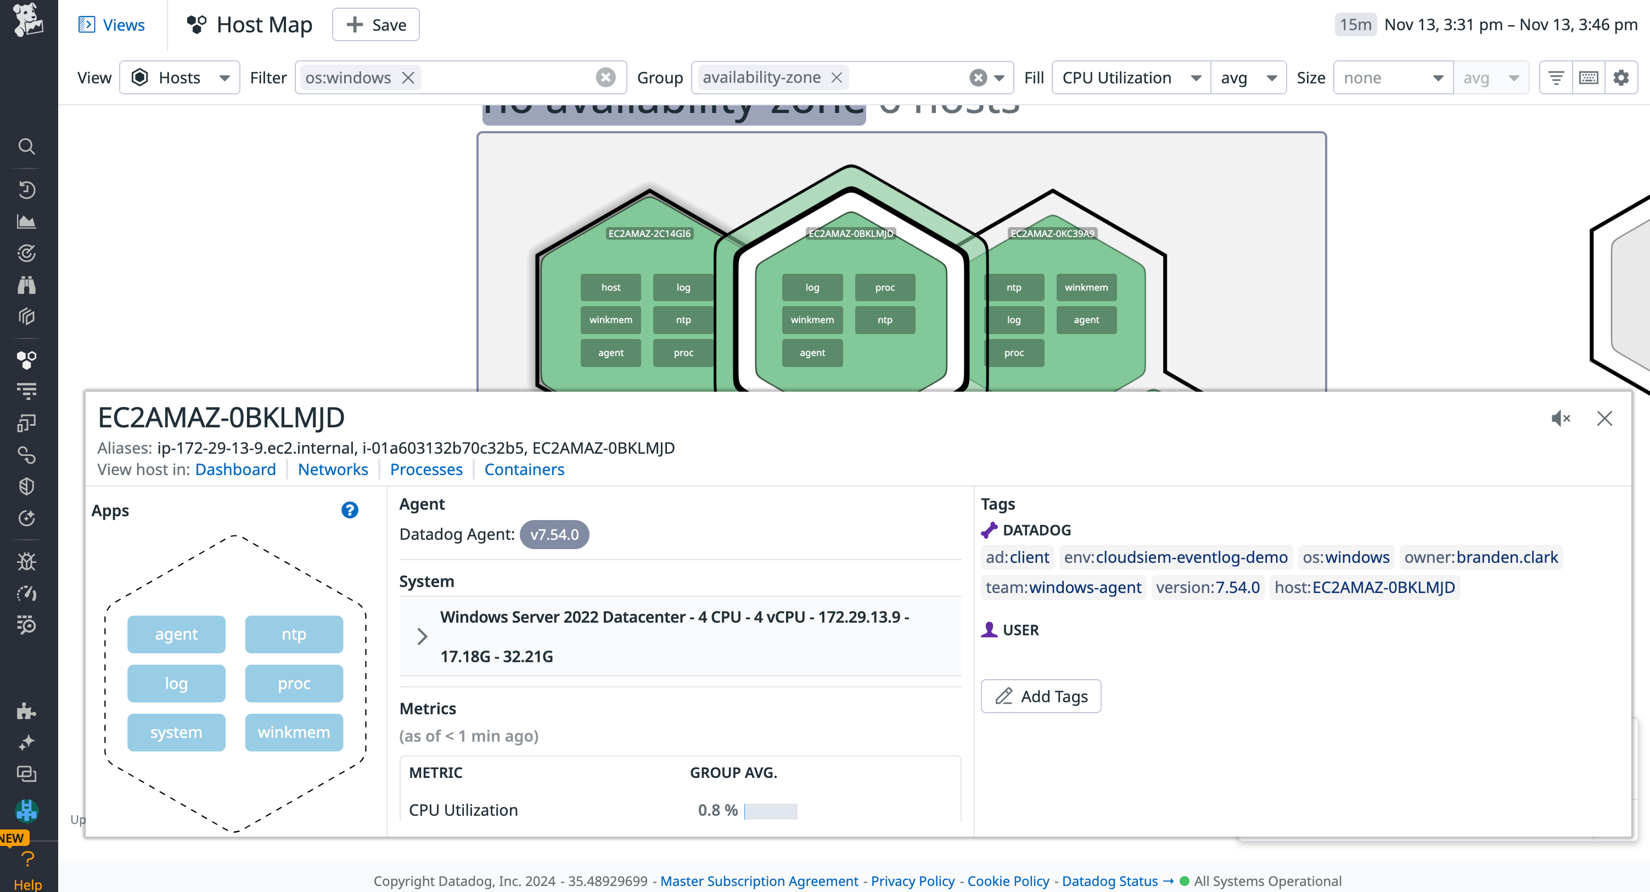The height and width of the screenshot is (892, 1650).
Task: Enable the ntp app tile in Apps panel
Action: 293,634
